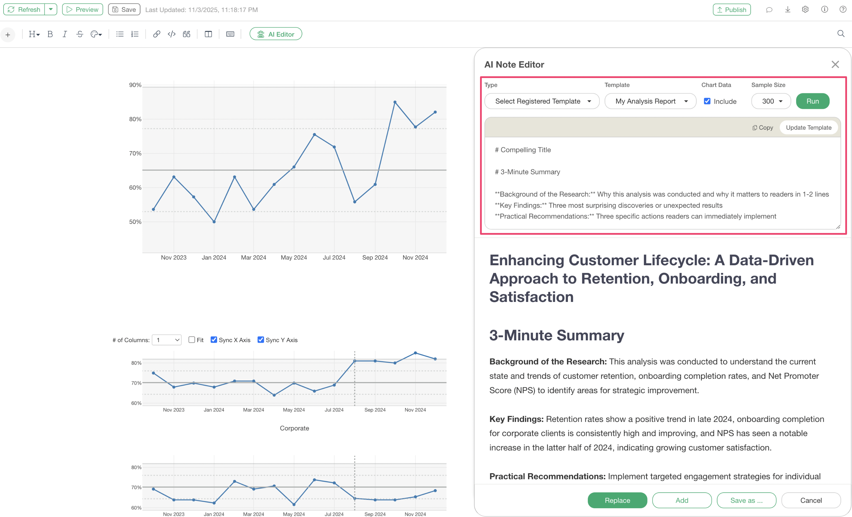Click the Update Template button
The height and width of the screenshot is (517, 852).
click(x=808, y=127)
